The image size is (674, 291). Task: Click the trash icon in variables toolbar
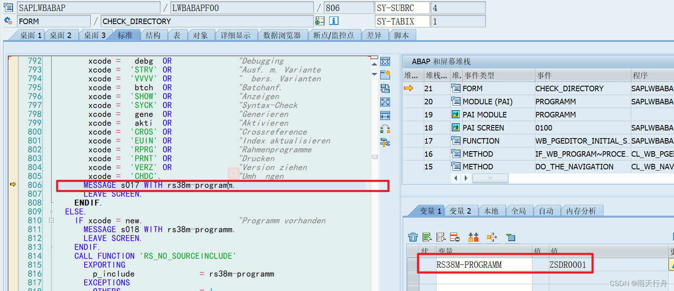pyautogui.click(x=413, y=237)
